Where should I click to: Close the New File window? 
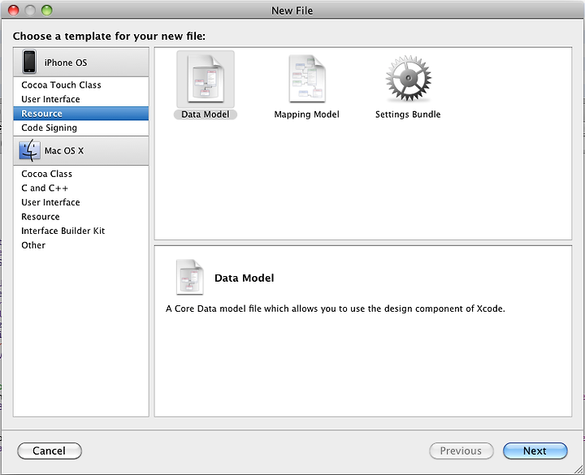[14, 10]
